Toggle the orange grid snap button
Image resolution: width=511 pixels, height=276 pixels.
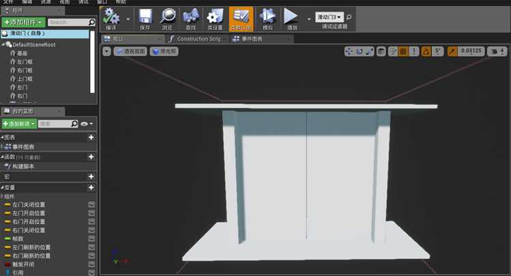point(403,51)
